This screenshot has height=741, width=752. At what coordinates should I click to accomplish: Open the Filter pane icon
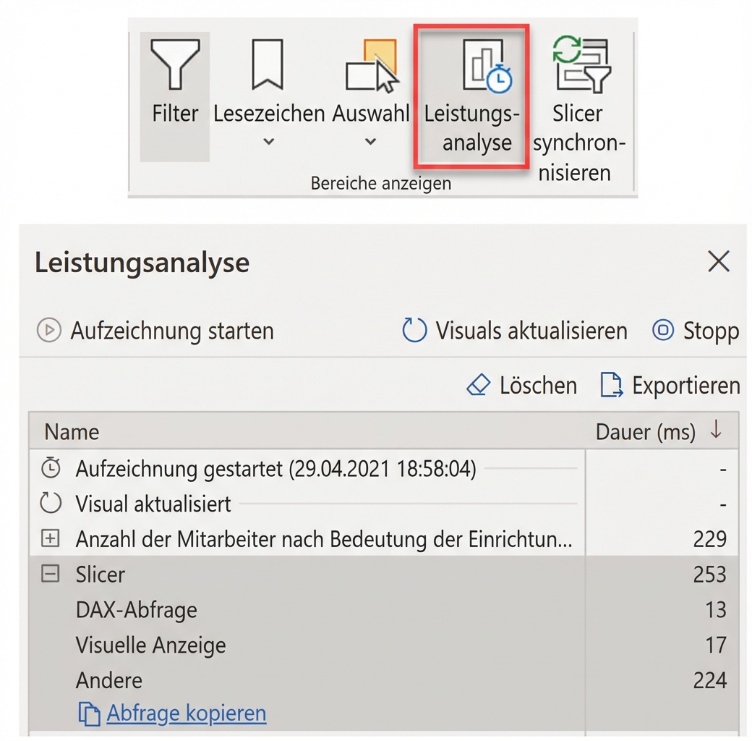pos(174,65)
